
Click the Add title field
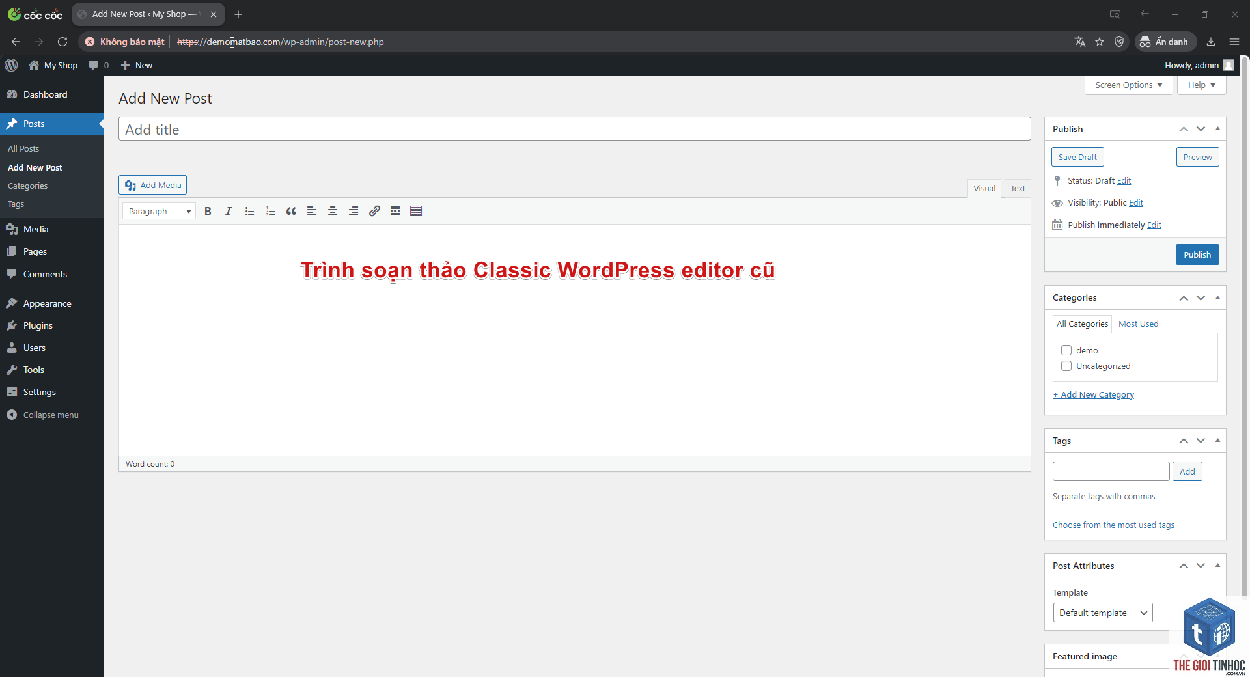tap(574, 129)
